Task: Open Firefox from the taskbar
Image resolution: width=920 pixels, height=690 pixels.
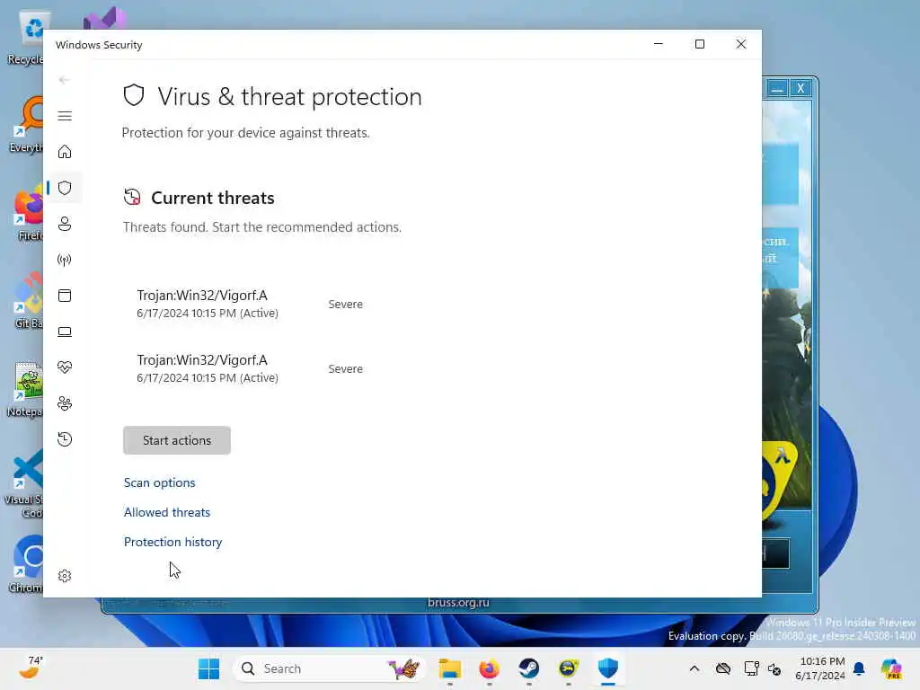Action: 490,668
